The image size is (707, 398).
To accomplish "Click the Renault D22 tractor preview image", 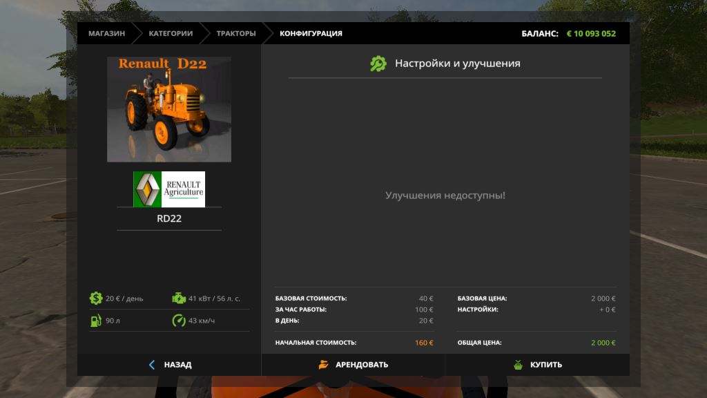I will (169, 109).
